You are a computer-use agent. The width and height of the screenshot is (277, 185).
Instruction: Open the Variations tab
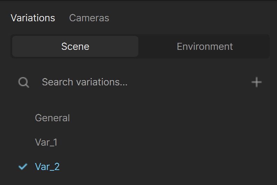(33, 18)
